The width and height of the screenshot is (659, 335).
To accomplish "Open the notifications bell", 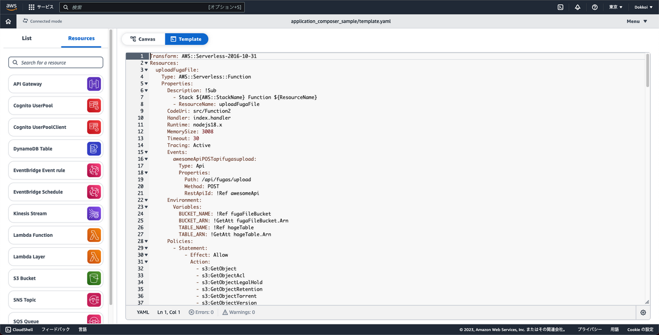I will point(577,7).
